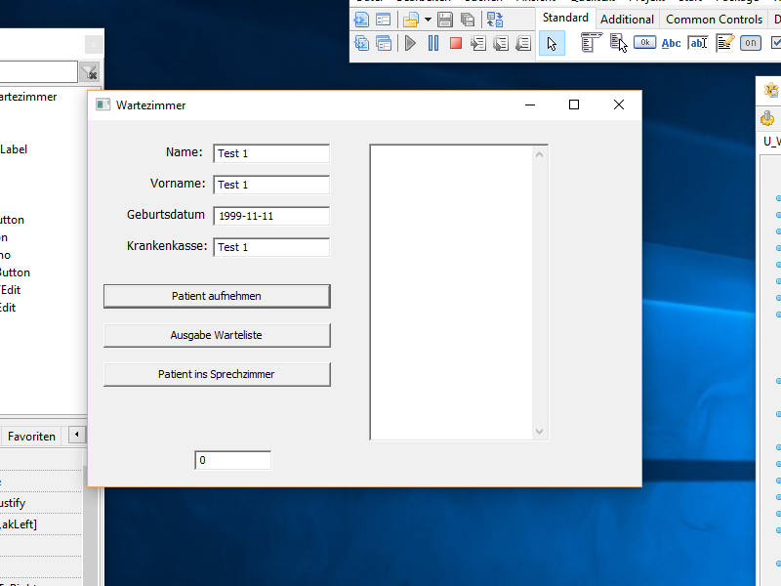Switch to the Additional component tab

point(627,19)
